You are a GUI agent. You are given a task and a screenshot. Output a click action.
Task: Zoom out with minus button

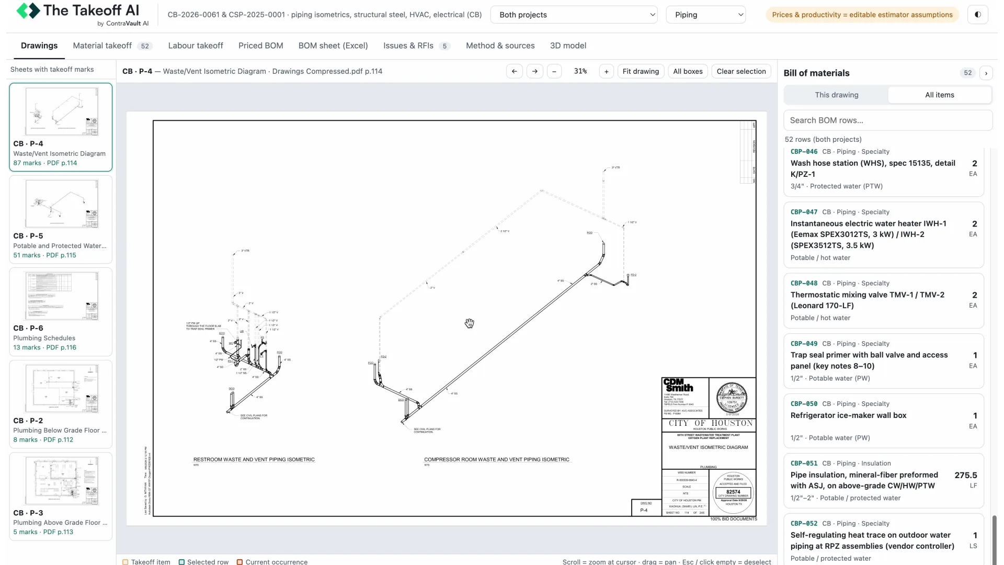(554, 72)
